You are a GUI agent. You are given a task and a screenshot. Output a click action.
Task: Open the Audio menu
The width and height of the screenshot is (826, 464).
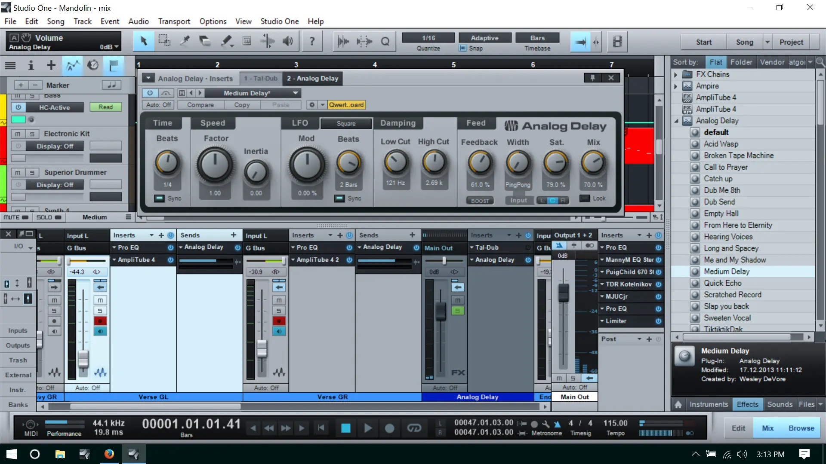coord(139,21)
